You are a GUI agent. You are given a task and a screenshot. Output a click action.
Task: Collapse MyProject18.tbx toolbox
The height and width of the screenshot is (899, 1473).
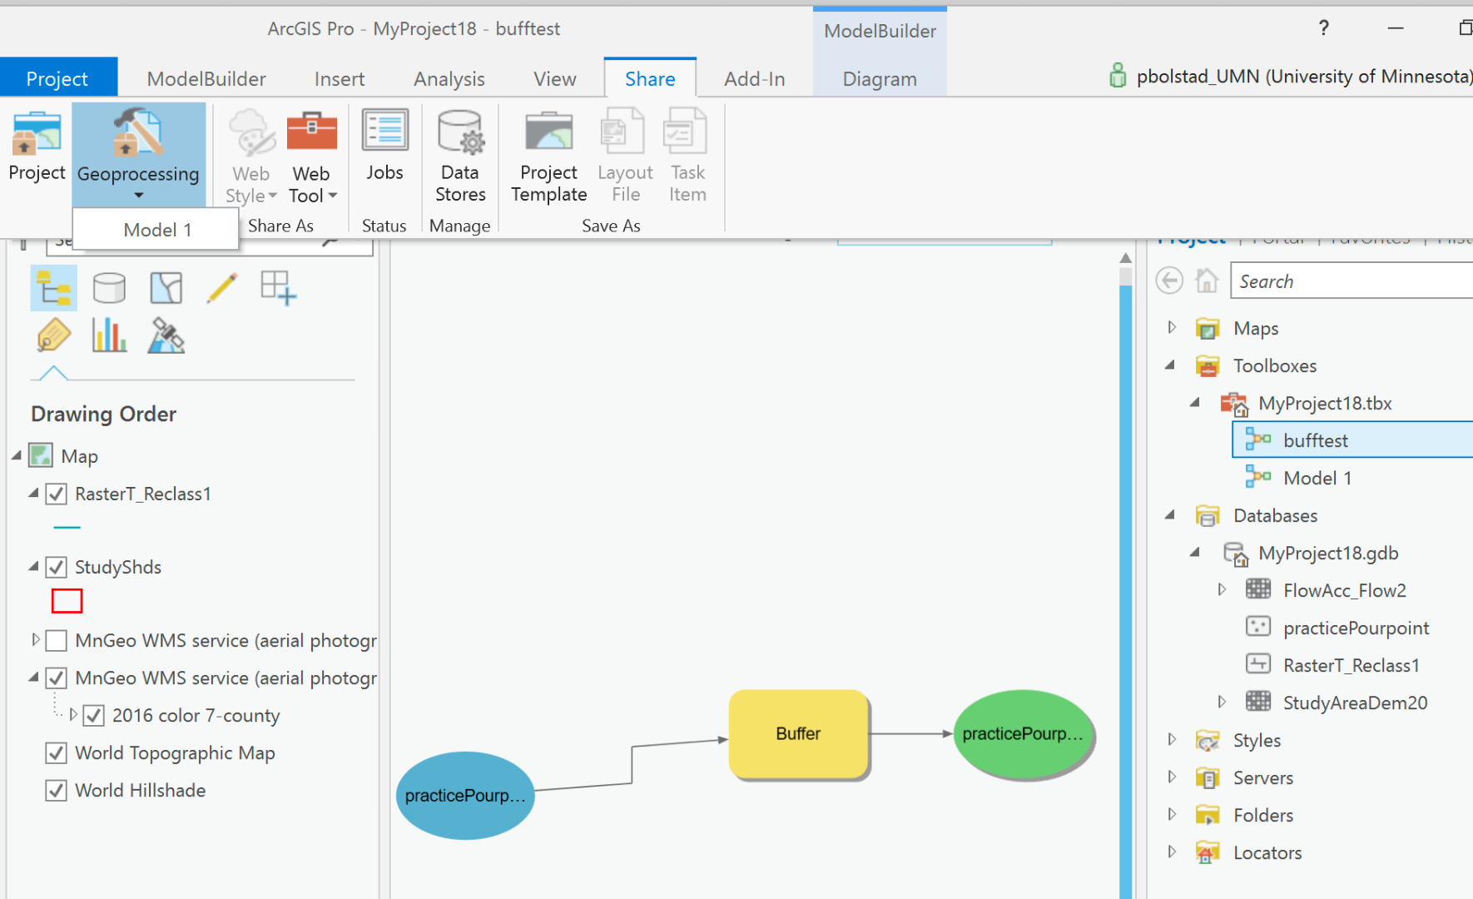(1195, 402)
